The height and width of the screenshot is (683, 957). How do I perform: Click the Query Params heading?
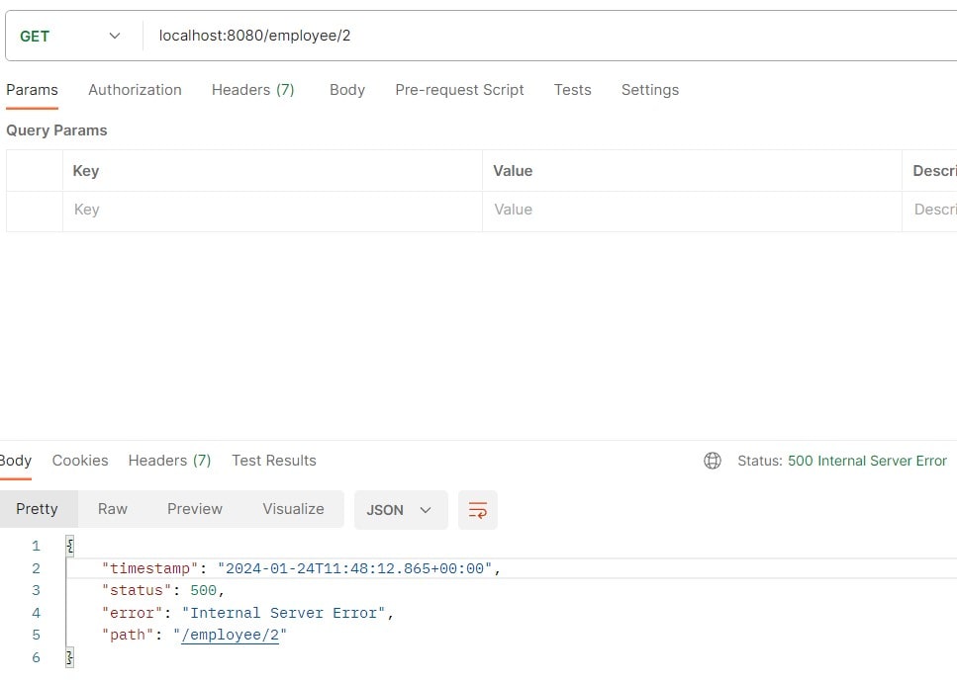click(56, 130)
